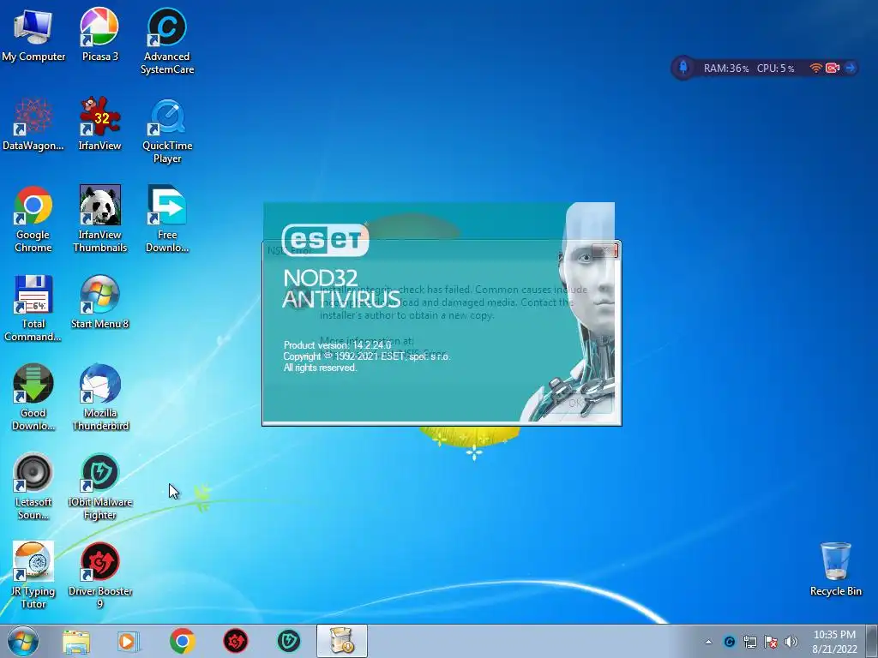The width and height of the screenshot is (878, 658).
Task: Launch Driver Booster 9 desktop icon
Action: pyautogui.click(x=99, y=575)
